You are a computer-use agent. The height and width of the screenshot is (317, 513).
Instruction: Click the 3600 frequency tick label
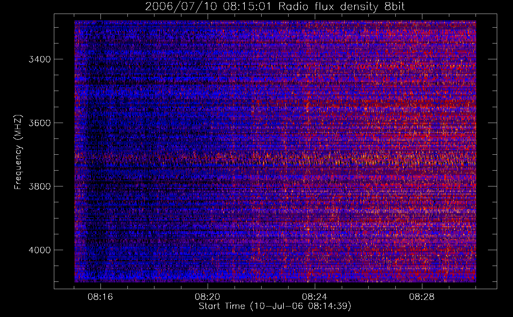[x=40, y=123]
